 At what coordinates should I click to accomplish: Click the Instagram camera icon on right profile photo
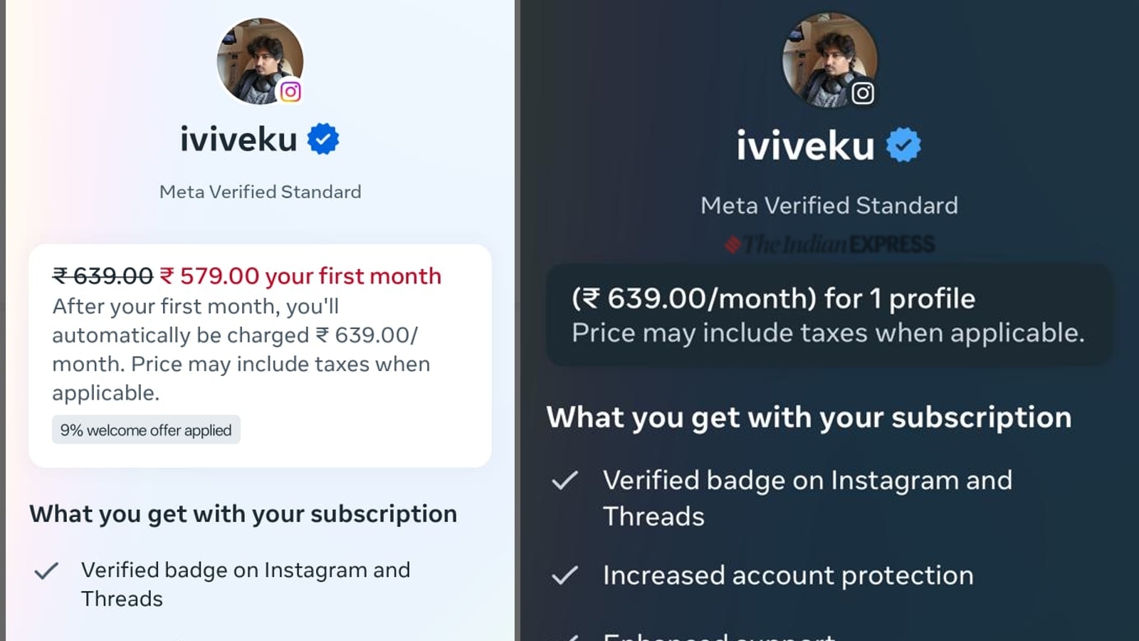tap(862, 93)
